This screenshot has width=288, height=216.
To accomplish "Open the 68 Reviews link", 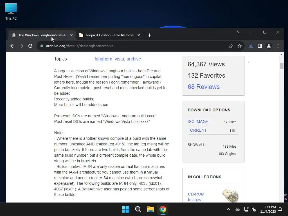I will pyautogui.click(x=204, y=87).
